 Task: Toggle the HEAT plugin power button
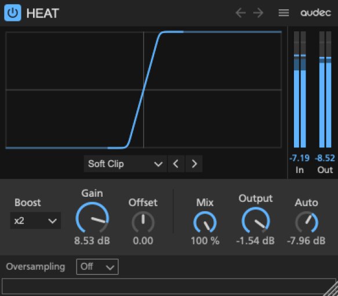[13, 13]
